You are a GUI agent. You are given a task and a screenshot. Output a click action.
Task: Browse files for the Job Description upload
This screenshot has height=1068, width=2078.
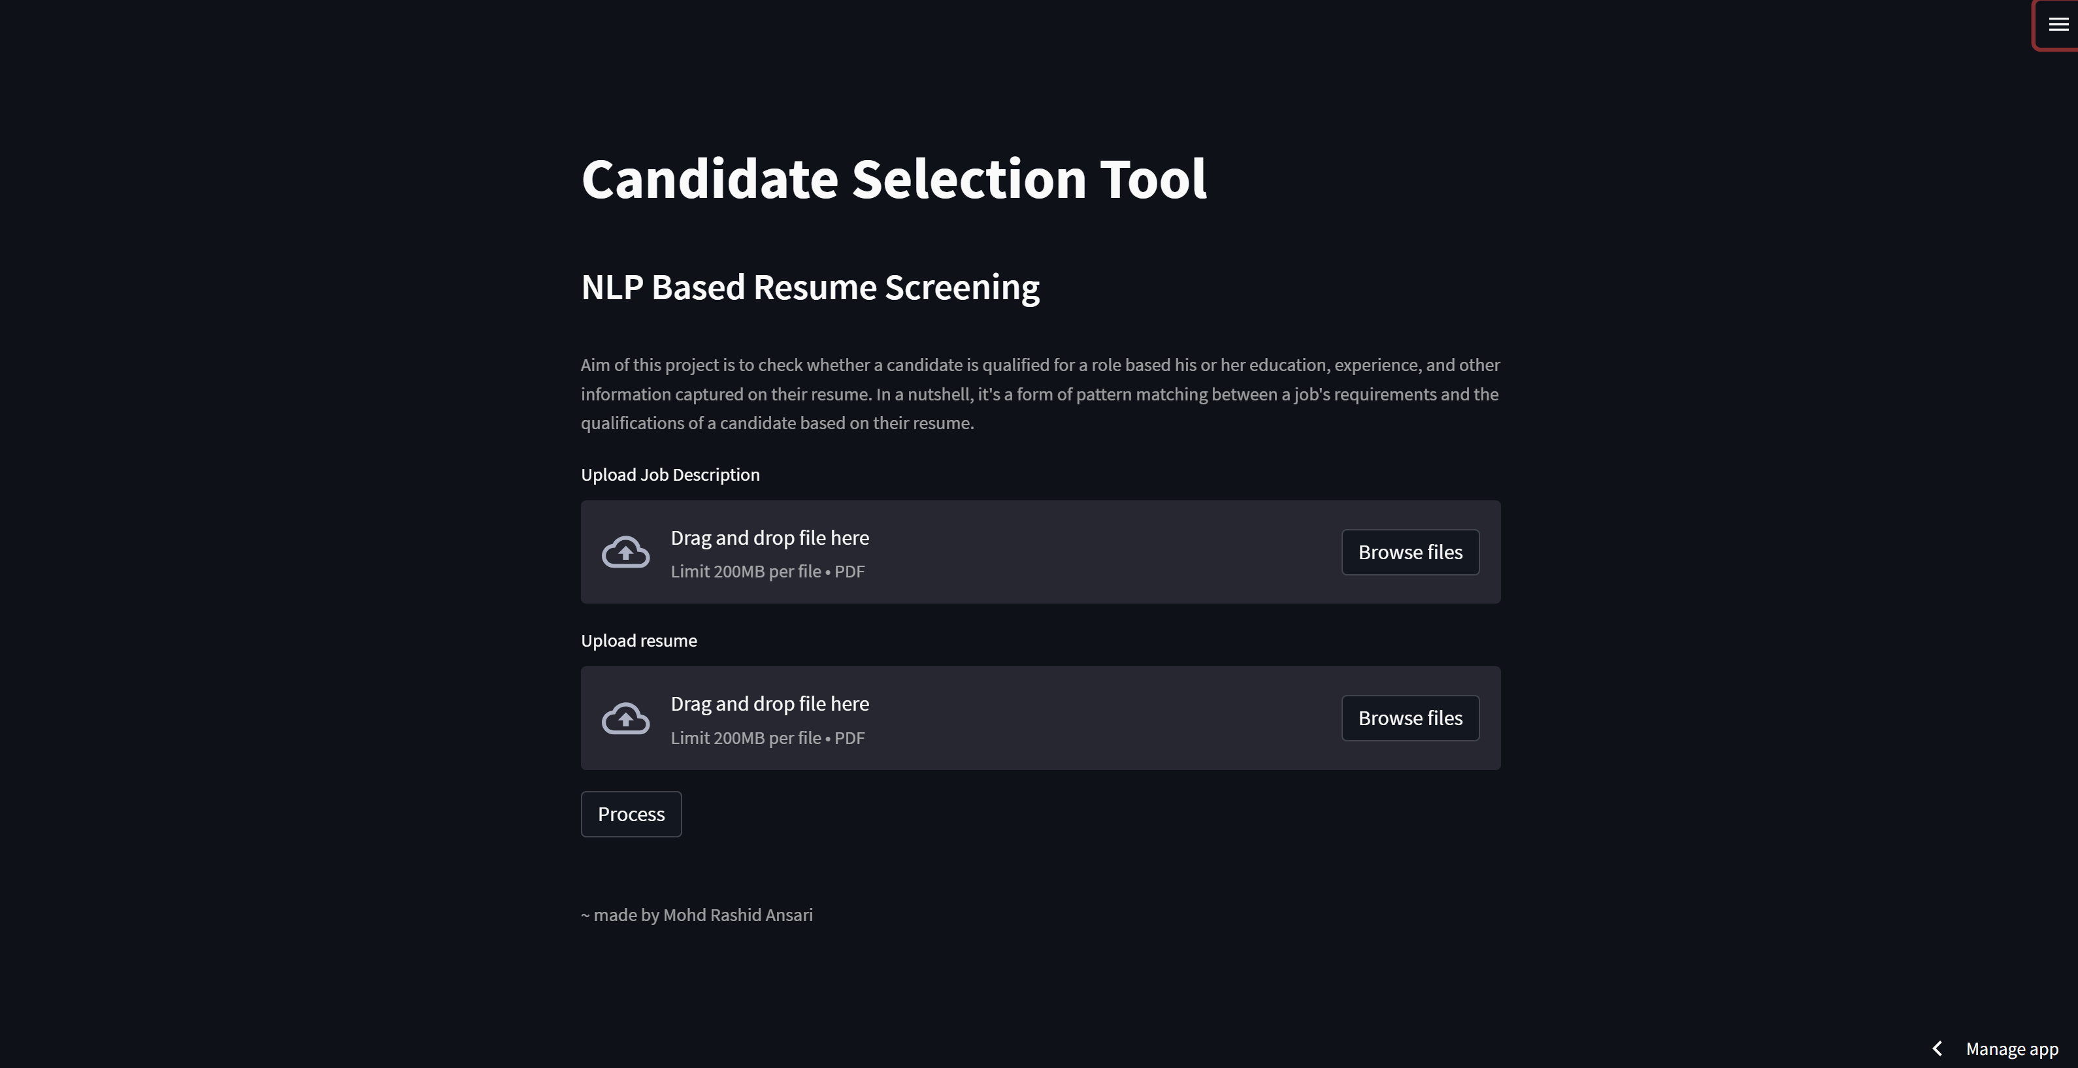pos(1410,552)
